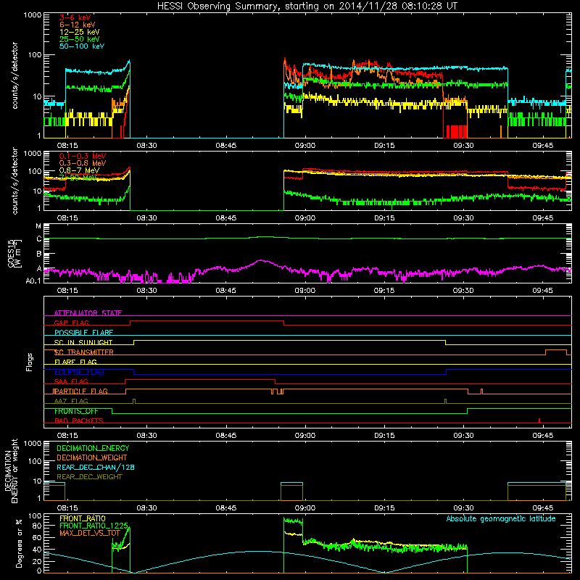Click 09:45 tick under the keV counts panel
This screenshot has height=580, width=580.
click(x=542, y=146)
